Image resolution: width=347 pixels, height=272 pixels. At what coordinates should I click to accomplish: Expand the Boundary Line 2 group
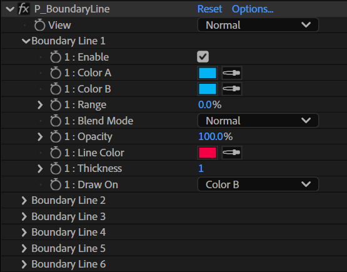(x=24, y=201)
